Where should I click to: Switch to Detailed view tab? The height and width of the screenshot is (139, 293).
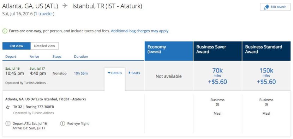tap(44, 46)
